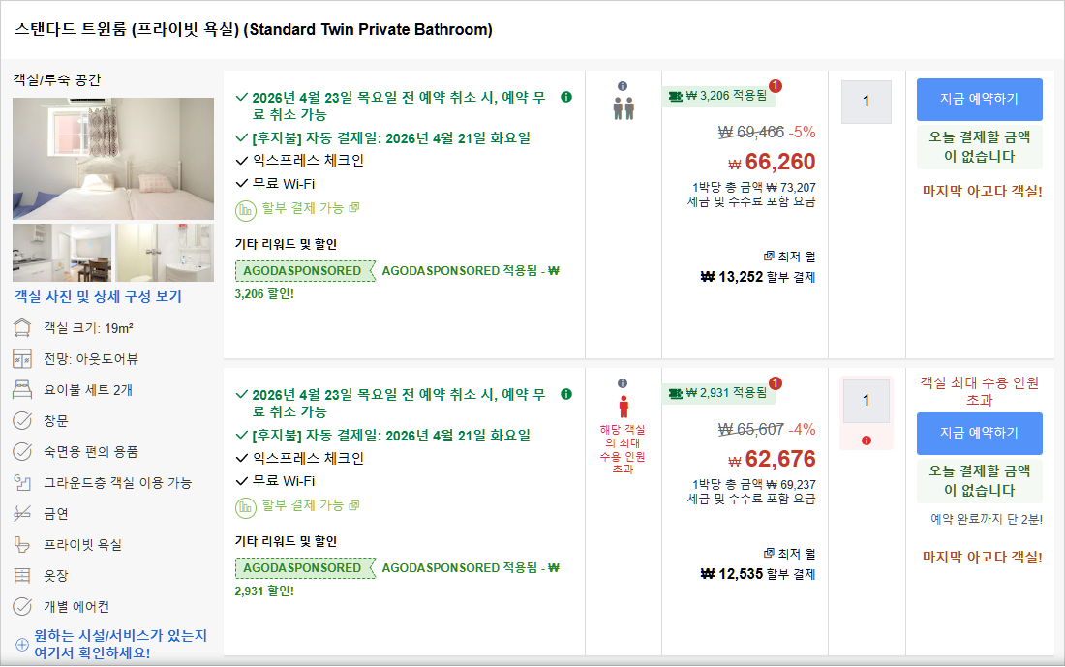1065x667 pixels.
Task: Click the red warning icon under second room quantity
Action: coord(866,440)
